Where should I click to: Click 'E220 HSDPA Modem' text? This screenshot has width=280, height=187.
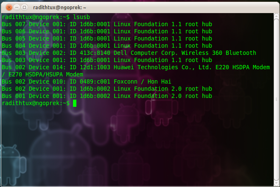click(243, 68)
